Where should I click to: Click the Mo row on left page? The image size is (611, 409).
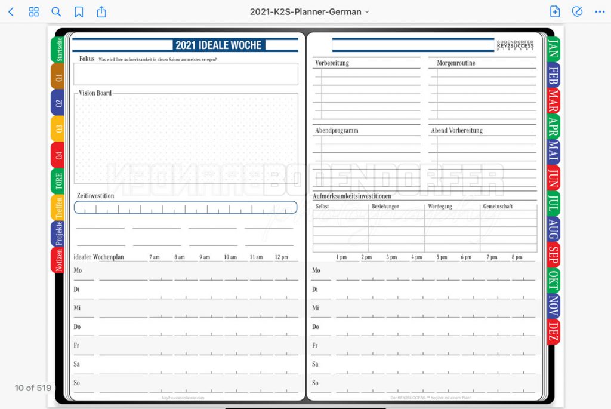tap(186, 271)
